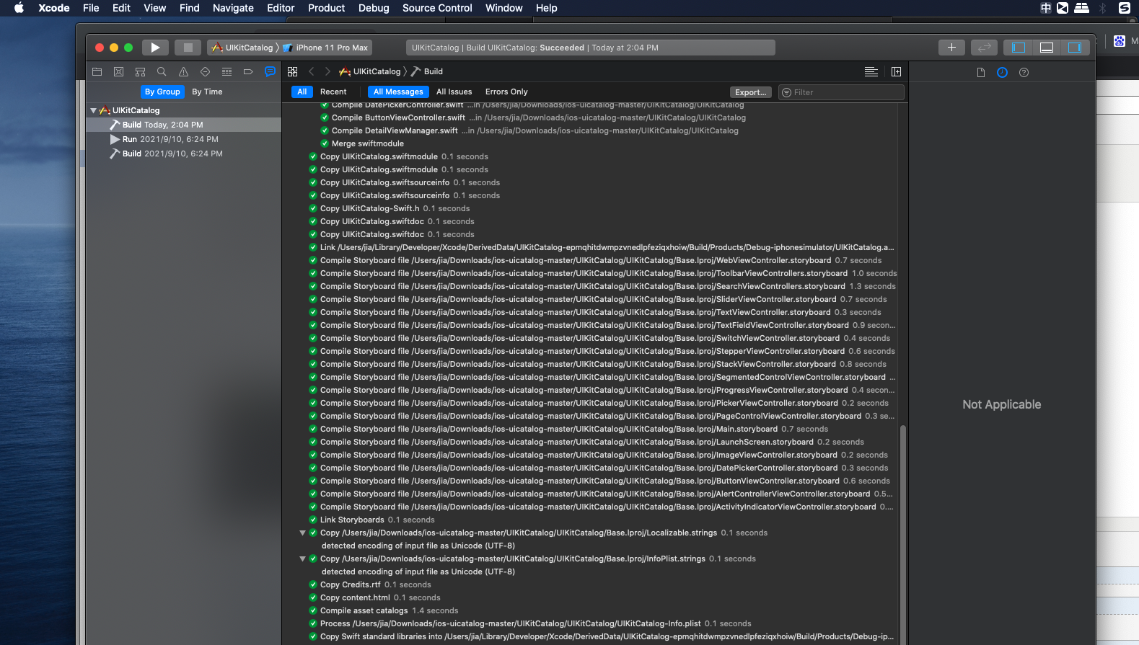
Task: Open the Issue navigator warning icon
Action: pyautogui.click(x=183, y=72)
